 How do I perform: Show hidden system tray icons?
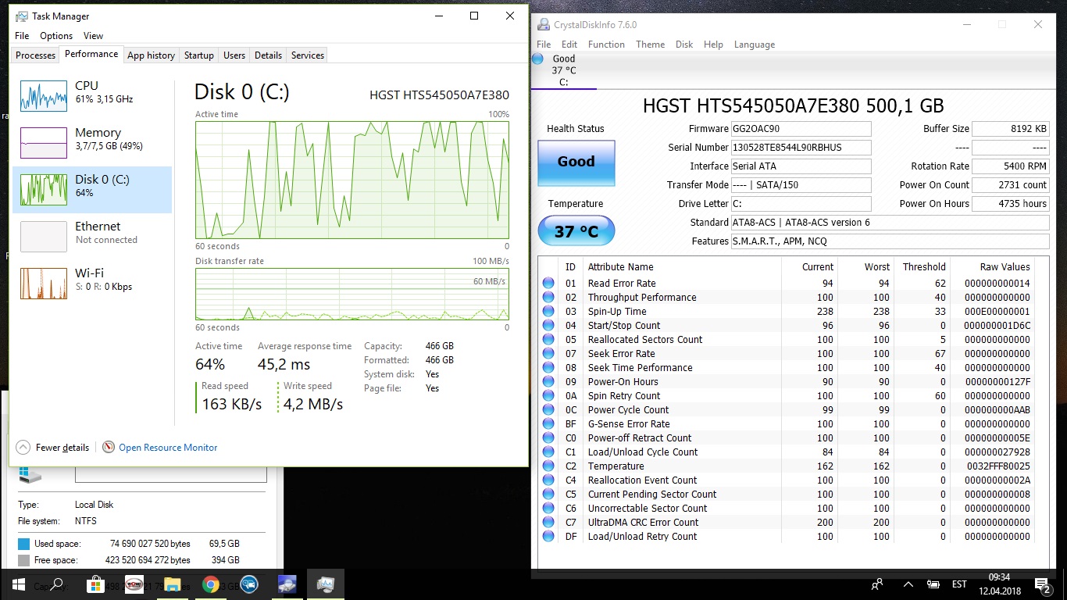pos(908,584)
